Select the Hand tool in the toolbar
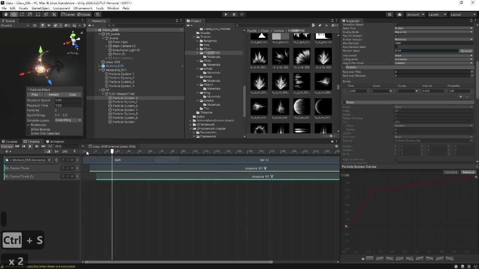Image resolution: width=479 pixels, height=269 pixels. [6, 15]
